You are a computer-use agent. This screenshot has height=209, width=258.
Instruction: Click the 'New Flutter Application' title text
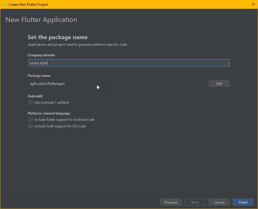point(42,20)
